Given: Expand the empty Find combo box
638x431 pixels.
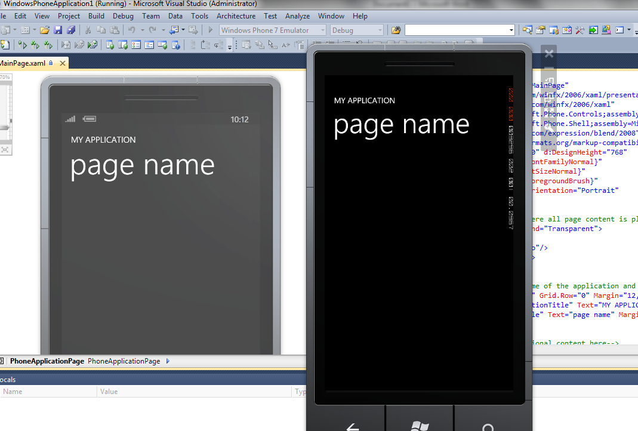Looking at the screenshot, I should [511, 30].
